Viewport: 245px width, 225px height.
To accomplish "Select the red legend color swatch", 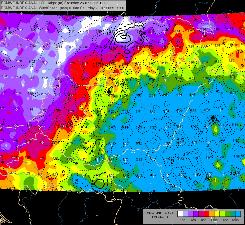I will click(x=206, y=214).
